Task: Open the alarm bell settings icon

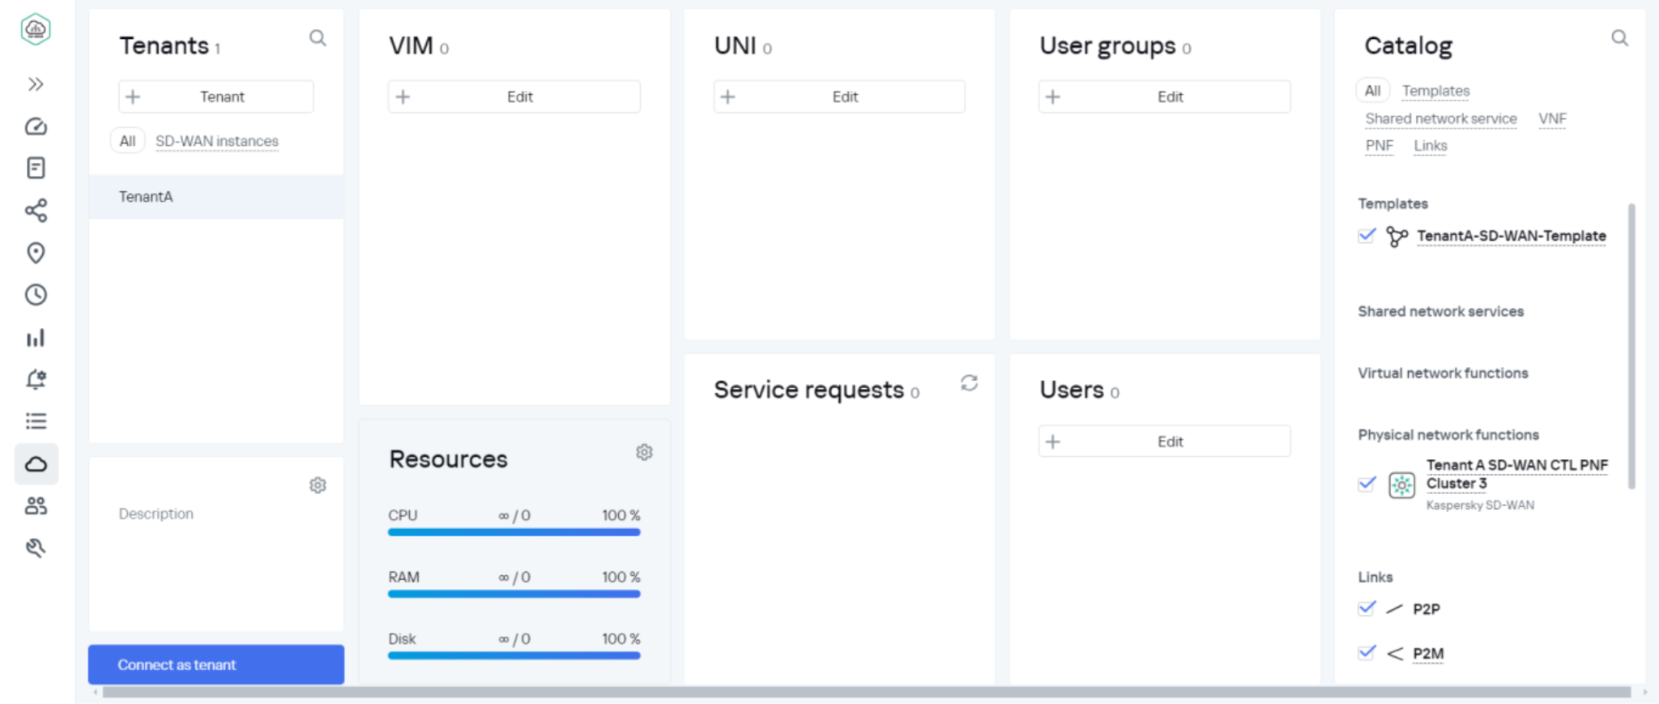Action: pos(36,379)
